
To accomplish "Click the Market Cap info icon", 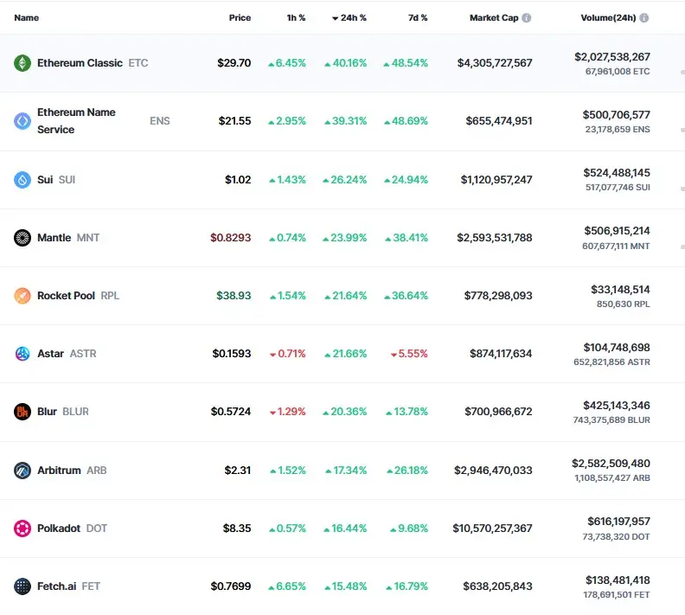I will point(527,18).
